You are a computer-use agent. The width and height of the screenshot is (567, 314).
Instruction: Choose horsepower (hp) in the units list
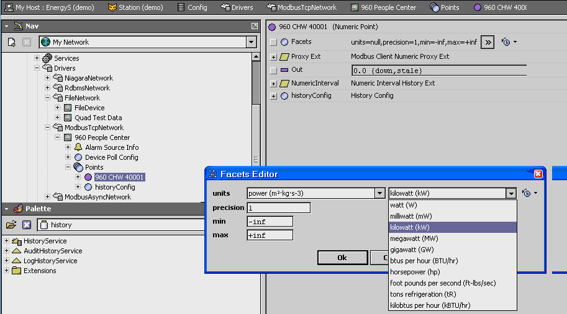[x=414, y=272]
